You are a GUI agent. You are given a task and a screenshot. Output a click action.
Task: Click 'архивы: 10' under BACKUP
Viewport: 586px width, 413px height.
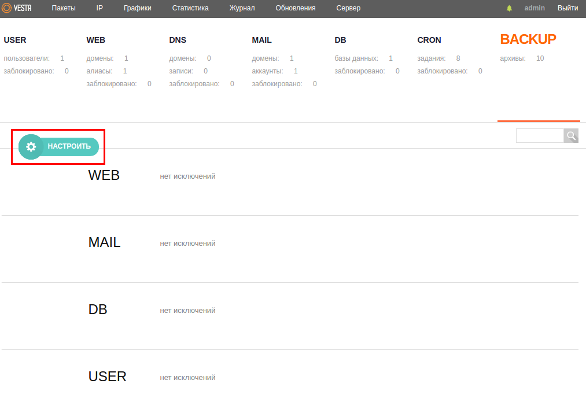coord(522,58)
